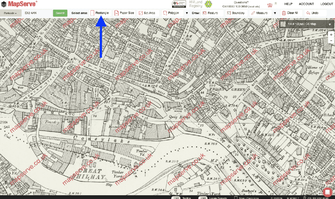Image resolution: width=335 pixels, height=199 pixels.
Task: Click the map layer thumbnail icon
Action: pyautogui.click(x=283, y=24)
